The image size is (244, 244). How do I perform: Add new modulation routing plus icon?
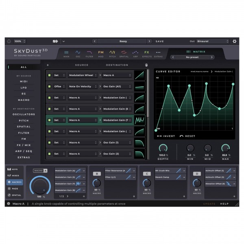point(48,65)
